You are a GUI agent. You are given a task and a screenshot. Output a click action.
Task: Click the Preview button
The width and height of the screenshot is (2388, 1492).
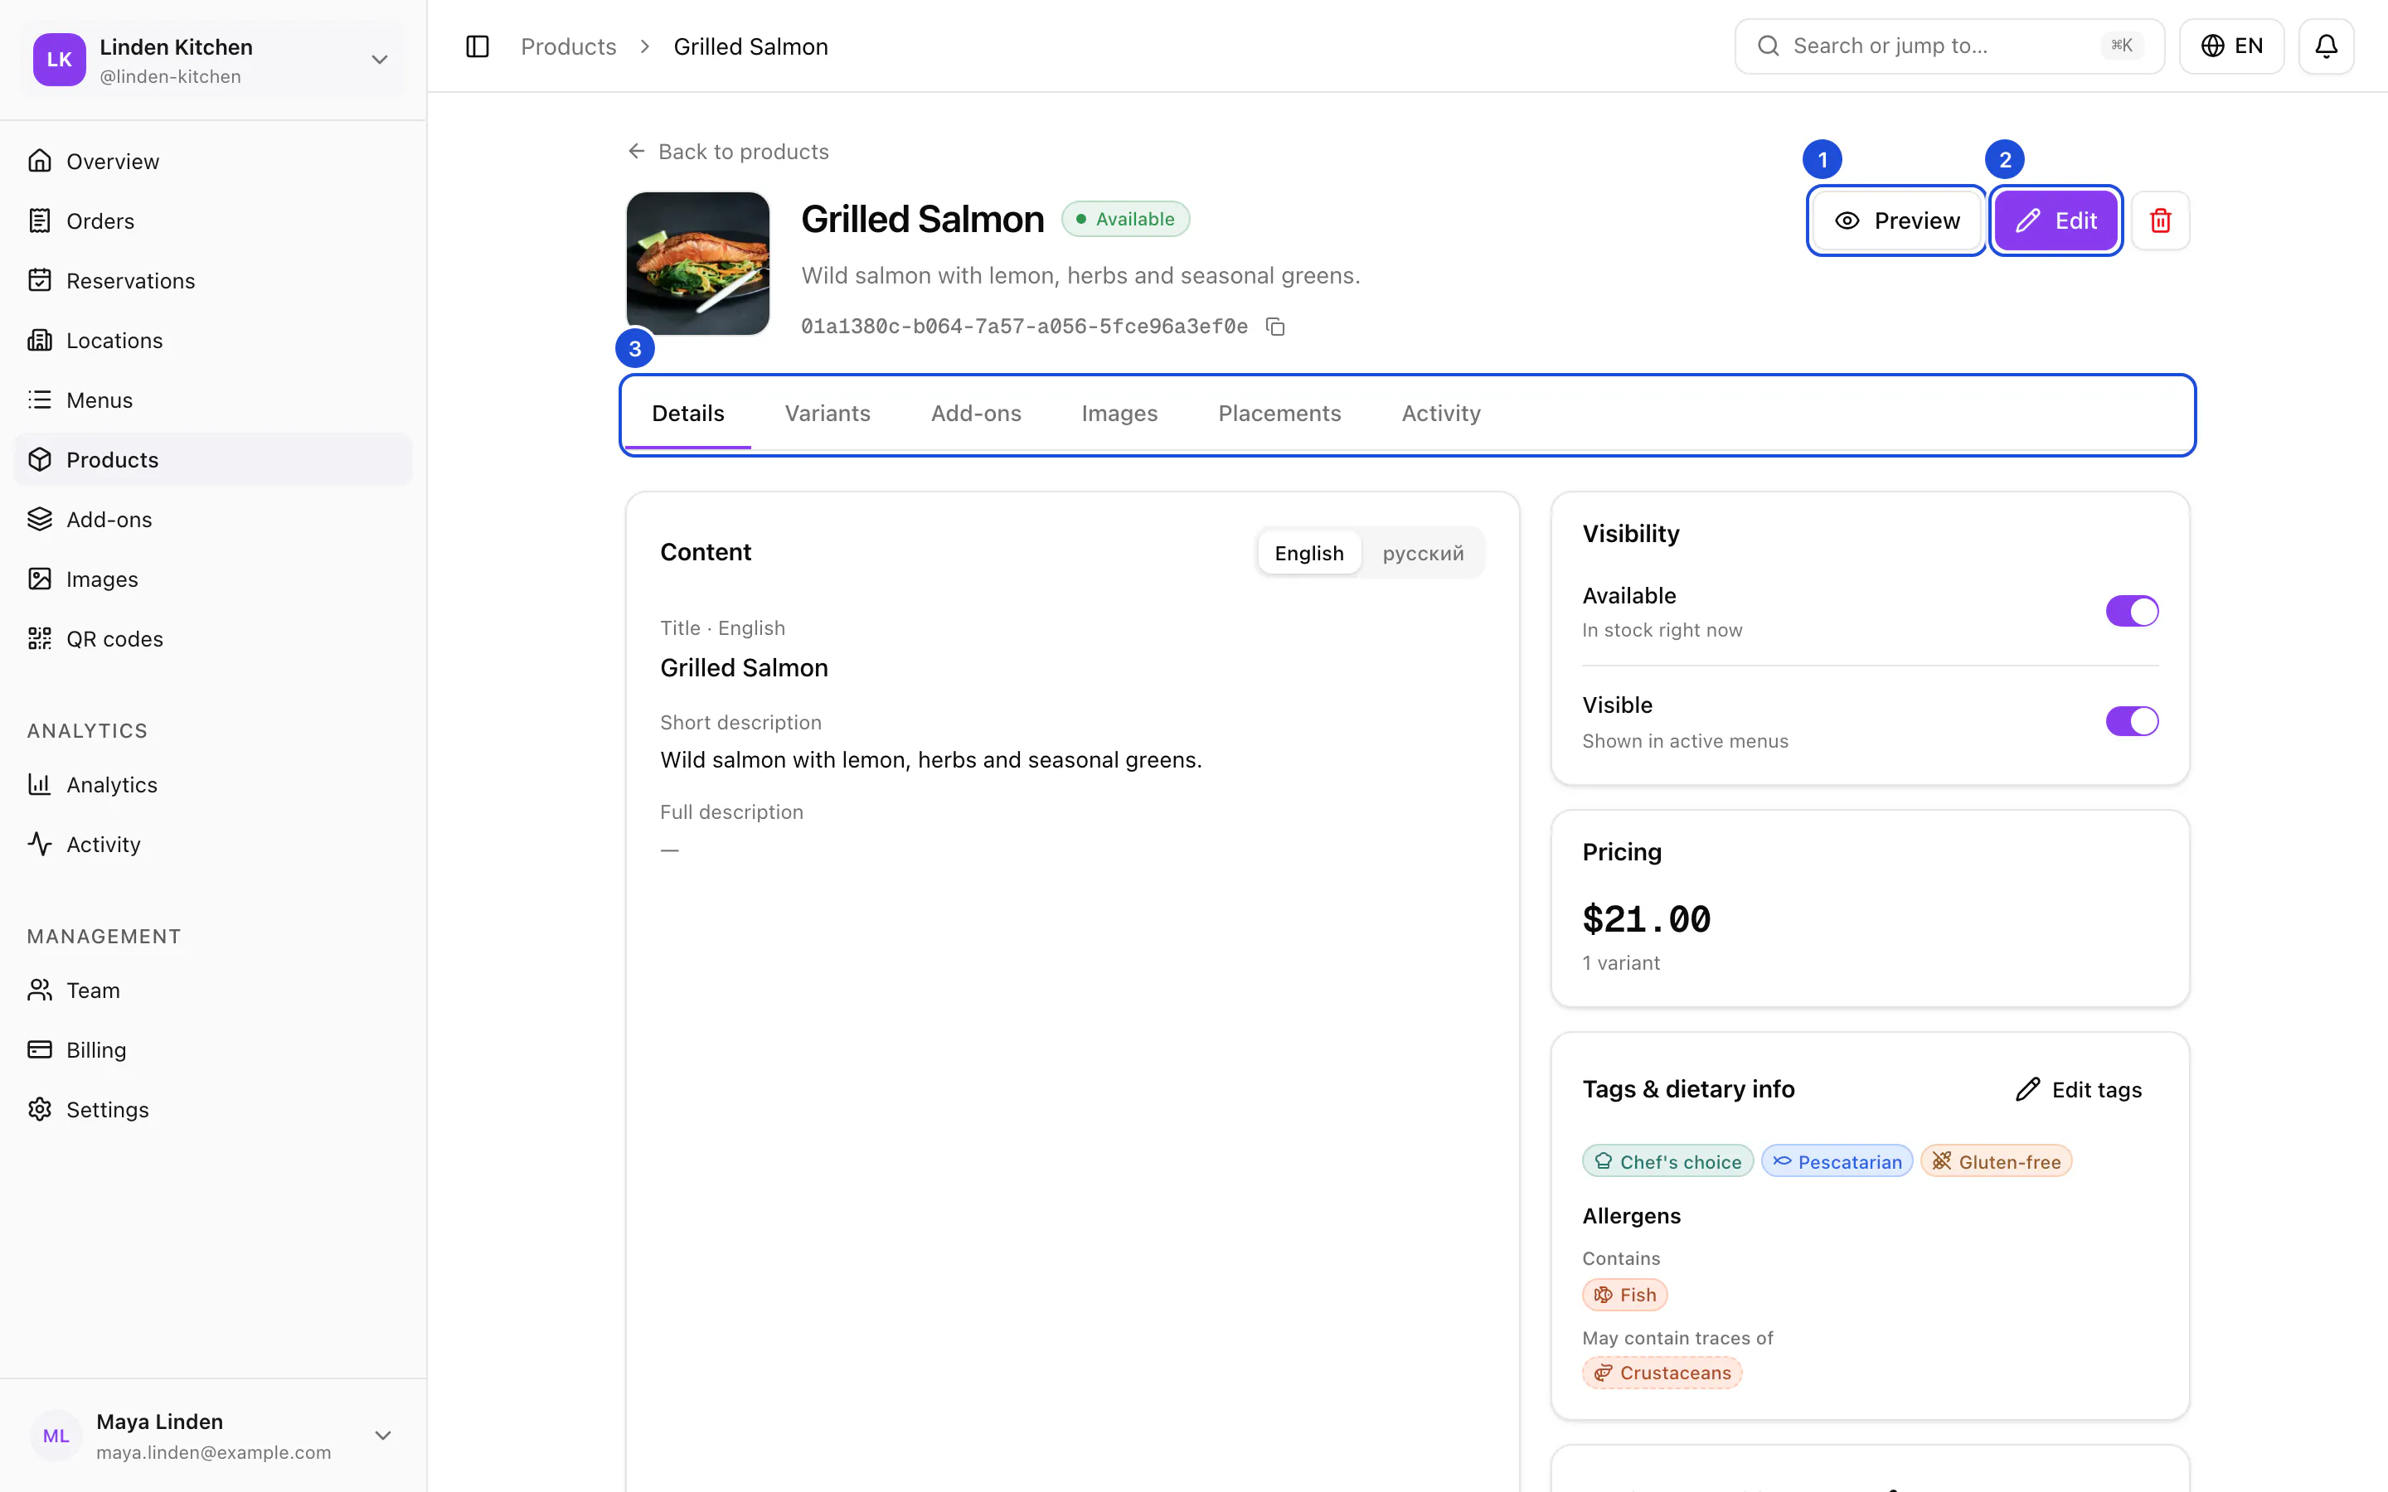pos(1896,220)
